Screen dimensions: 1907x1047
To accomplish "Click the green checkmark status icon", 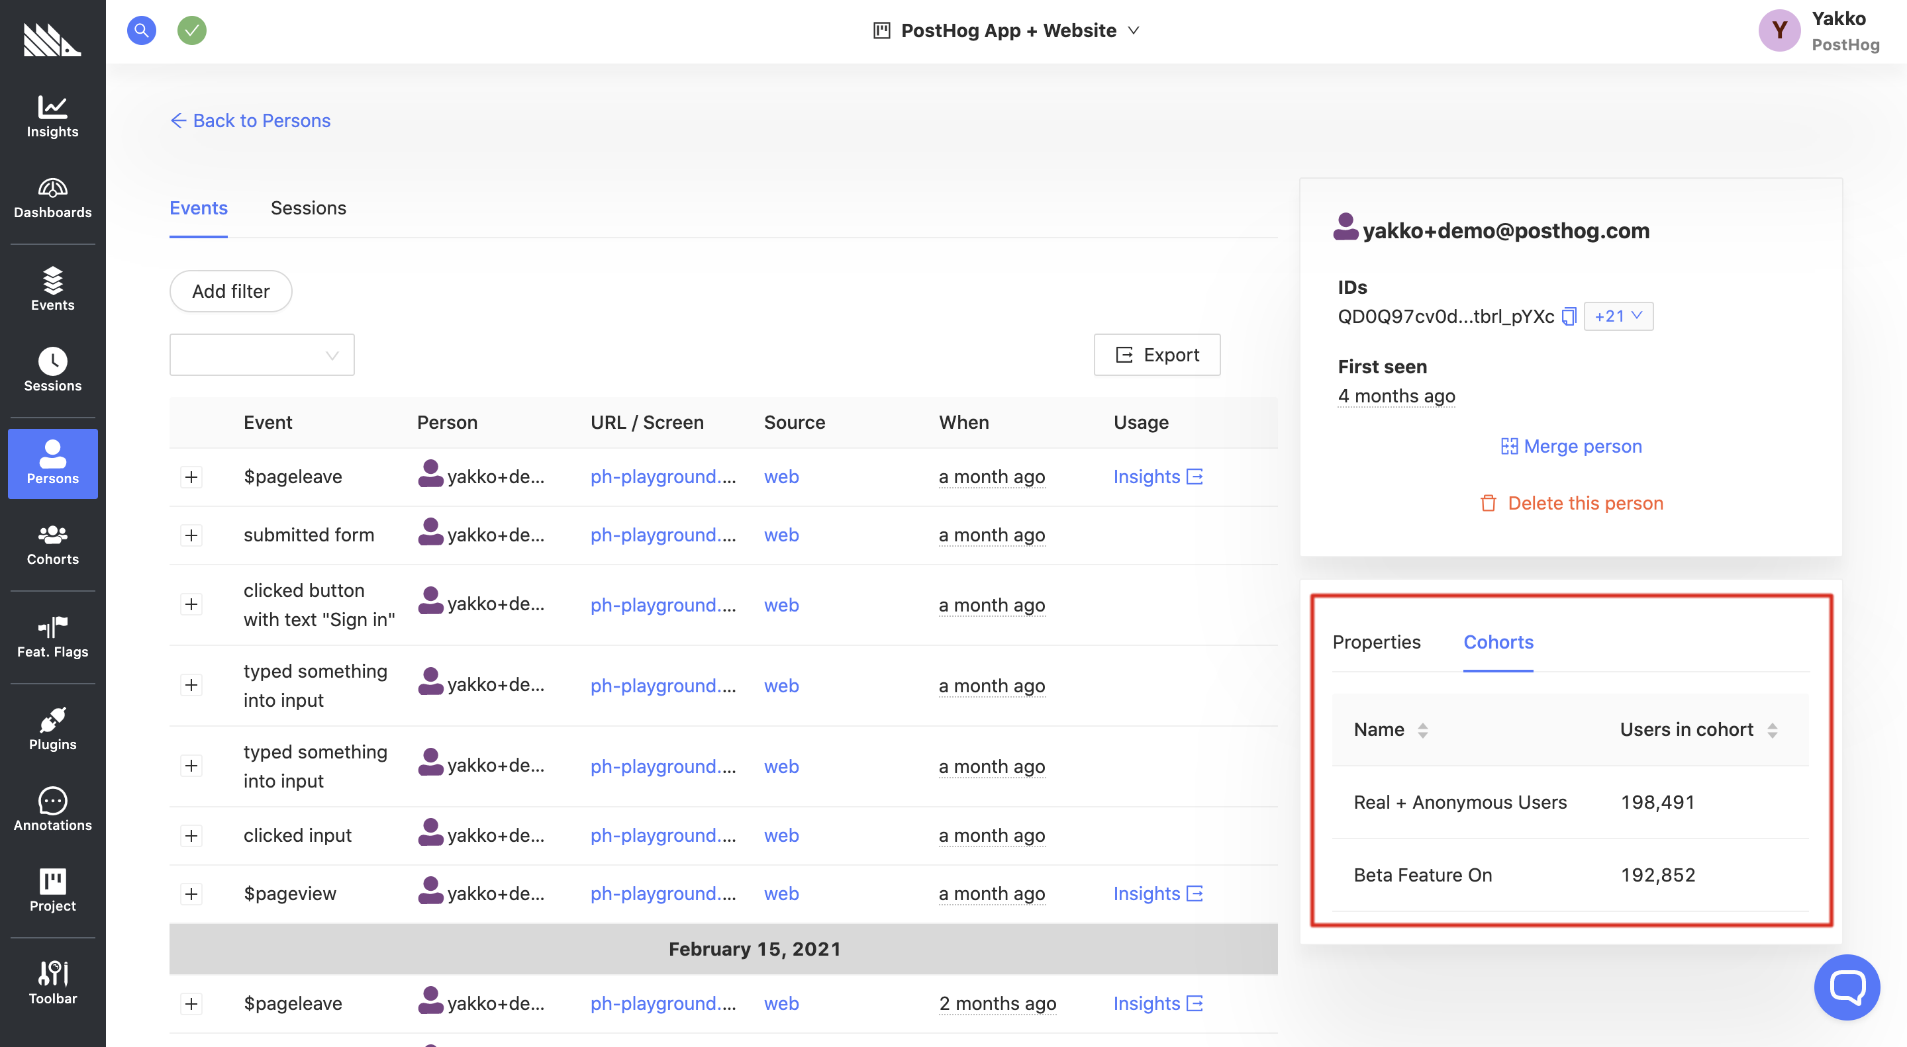I will (192, 30).
